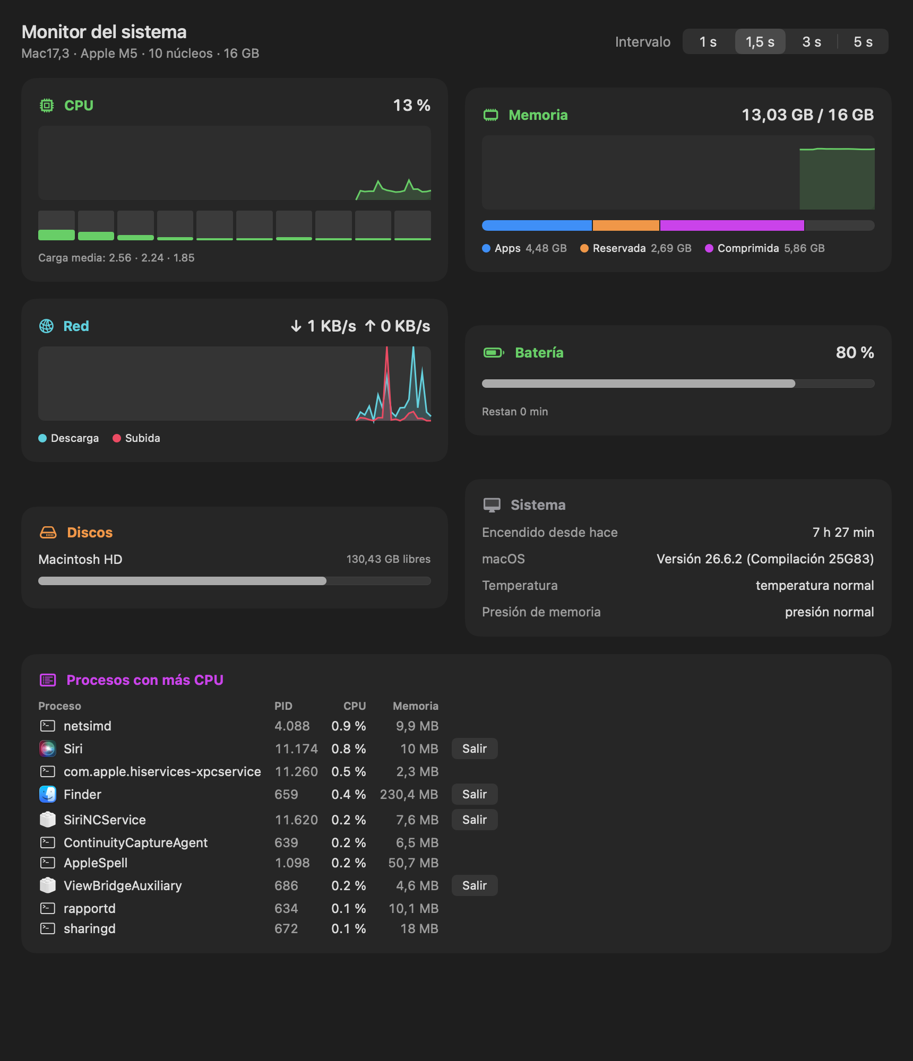Click the CPU chip icon

click(47, 106)
